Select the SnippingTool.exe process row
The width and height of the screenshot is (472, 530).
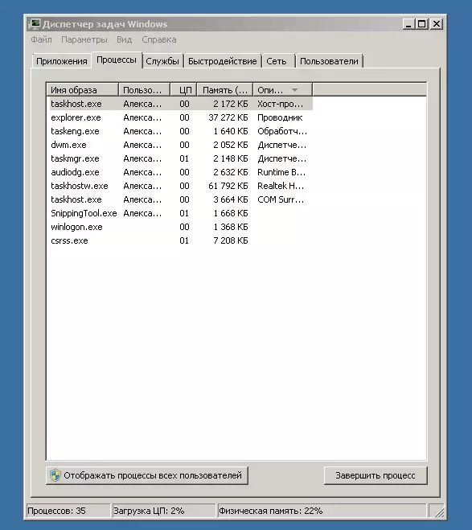(x=181, y=213)
